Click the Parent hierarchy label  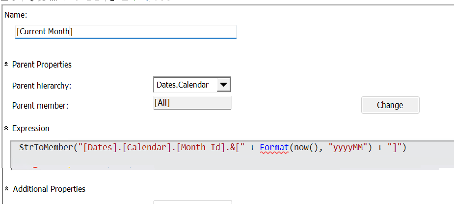click(42, 86)
